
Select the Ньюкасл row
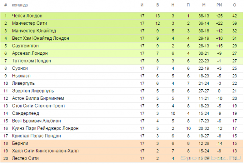pyautogui.click(x=122, y=76)
